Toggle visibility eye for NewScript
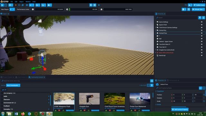 click(202, 55)
